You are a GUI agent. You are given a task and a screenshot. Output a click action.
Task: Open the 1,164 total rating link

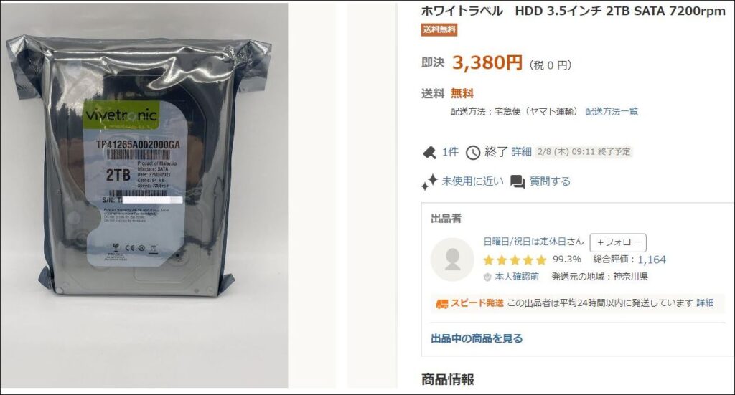click(x=652, y=260)
